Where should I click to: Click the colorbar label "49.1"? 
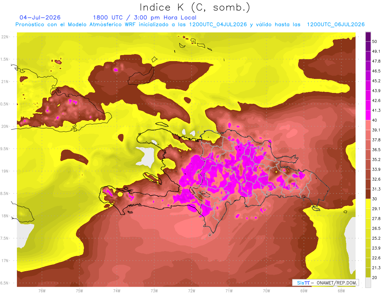pyautogui.click(x=376, y=51)
